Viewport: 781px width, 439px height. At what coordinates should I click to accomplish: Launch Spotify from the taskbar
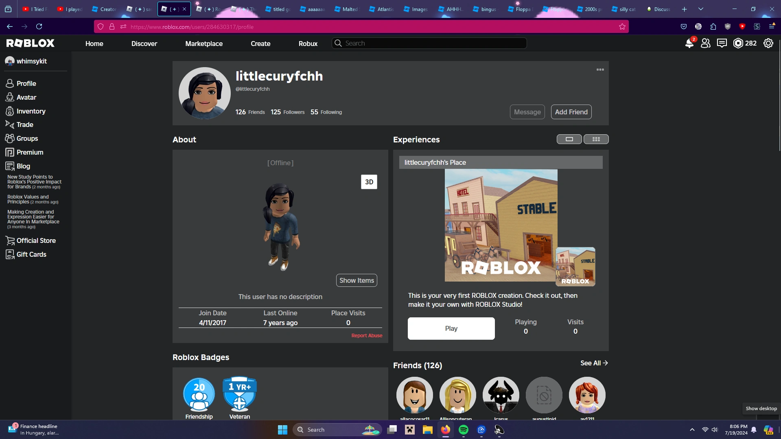pyautogui.click(x=463, y=430)
